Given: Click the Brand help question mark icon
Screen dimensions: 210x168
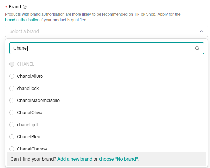Looking at the screenshot, I should [25, 7].
